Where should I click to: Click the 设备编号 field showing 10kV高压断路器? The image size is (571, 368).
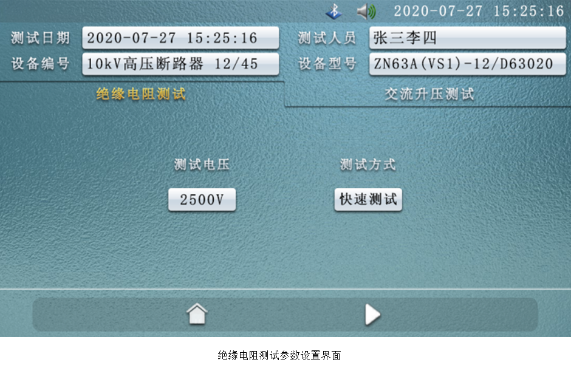[x=180, y=64]
